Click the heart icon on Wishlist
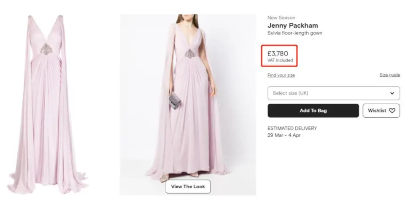Screen dimensions: 405x198 [x=392, y=111]
